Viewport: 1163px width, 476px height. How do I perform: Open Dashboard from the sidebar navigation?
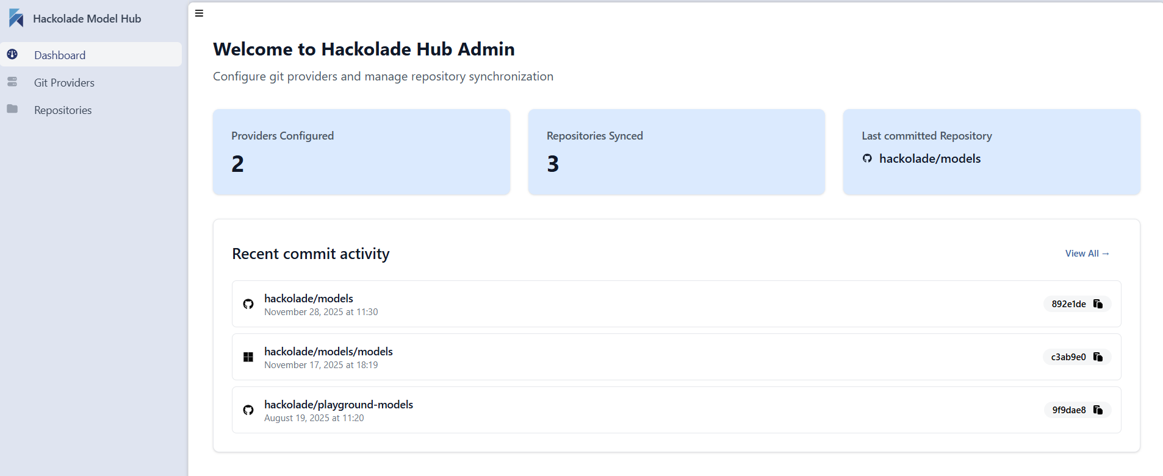[60, 55]
